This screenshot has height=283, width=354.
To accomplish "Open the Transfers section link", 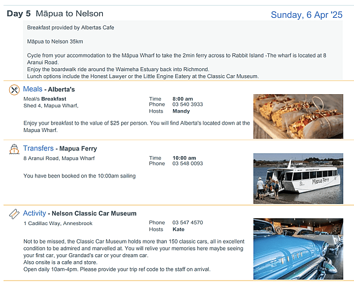I will tap(38, 149).
